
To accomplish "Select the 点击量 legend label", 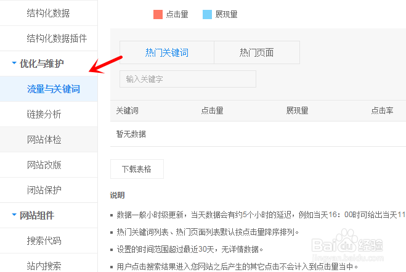I will pyautogui.click(x=177, y=15).
